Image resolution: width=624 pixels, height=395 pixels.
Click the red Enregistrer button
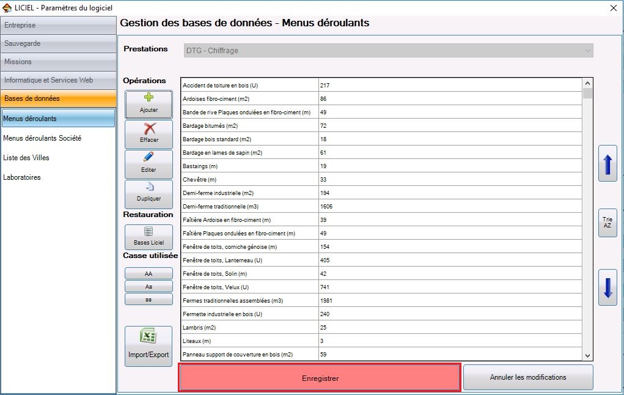pyautogui.click(x=320, y=378)
